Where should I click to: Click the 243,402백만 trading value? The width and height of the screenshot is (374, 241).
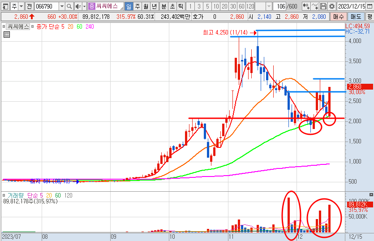click(175, 17)
